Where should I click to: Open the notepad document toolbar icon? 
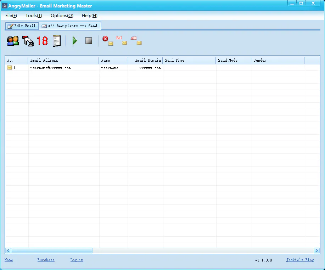tap(57, 41)
